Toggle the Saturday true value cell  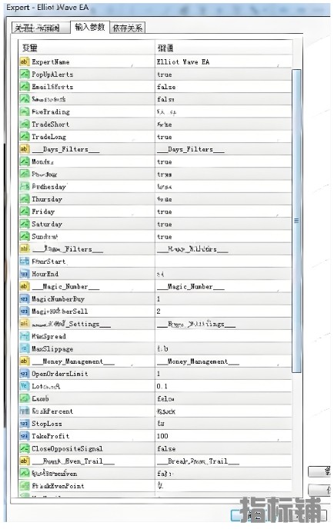click(223, 224)
